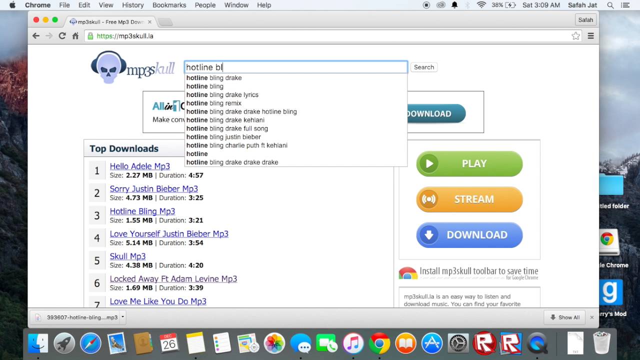
Task: Open the Mail bird stamp dock icon
Action: (116, 343)
